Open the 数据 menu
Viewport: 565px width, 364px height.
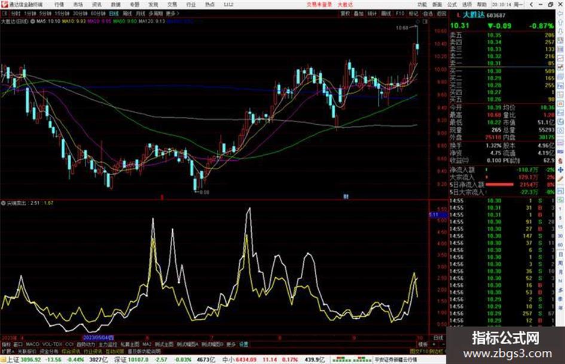pyautogui.click(x=115, y=5)
